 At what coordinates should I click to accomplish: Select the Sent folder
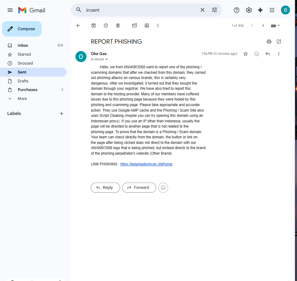33,72
